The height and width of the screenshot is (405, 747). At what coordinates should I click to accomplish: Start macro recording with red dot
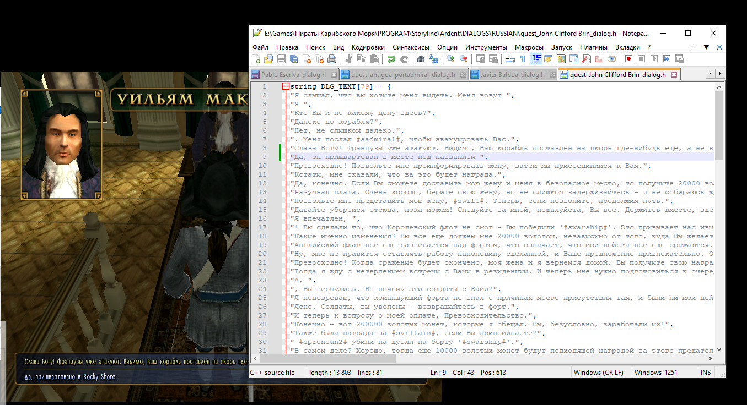coord(628,59)
